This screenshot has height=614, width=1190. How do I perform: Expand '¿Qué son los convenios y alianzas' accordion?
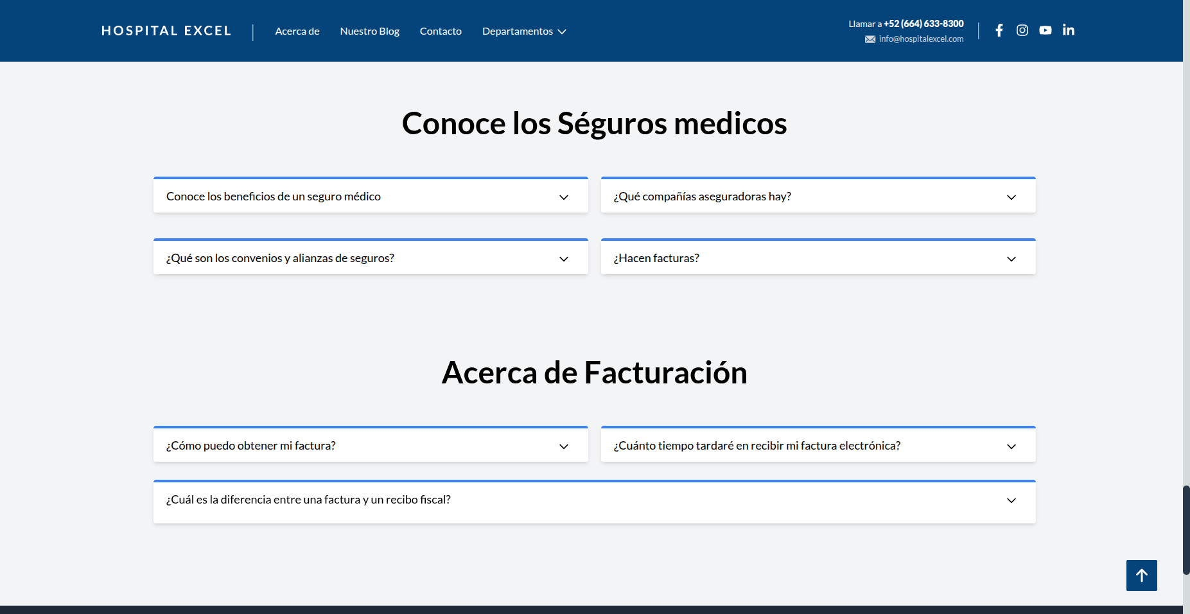(371, 258)
